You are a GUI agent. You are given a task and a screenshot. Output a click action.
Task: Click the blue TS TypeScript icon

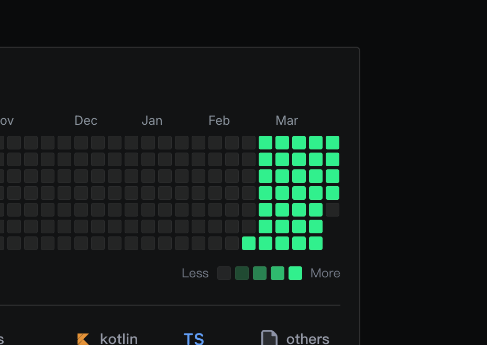[x=193, y=339]
